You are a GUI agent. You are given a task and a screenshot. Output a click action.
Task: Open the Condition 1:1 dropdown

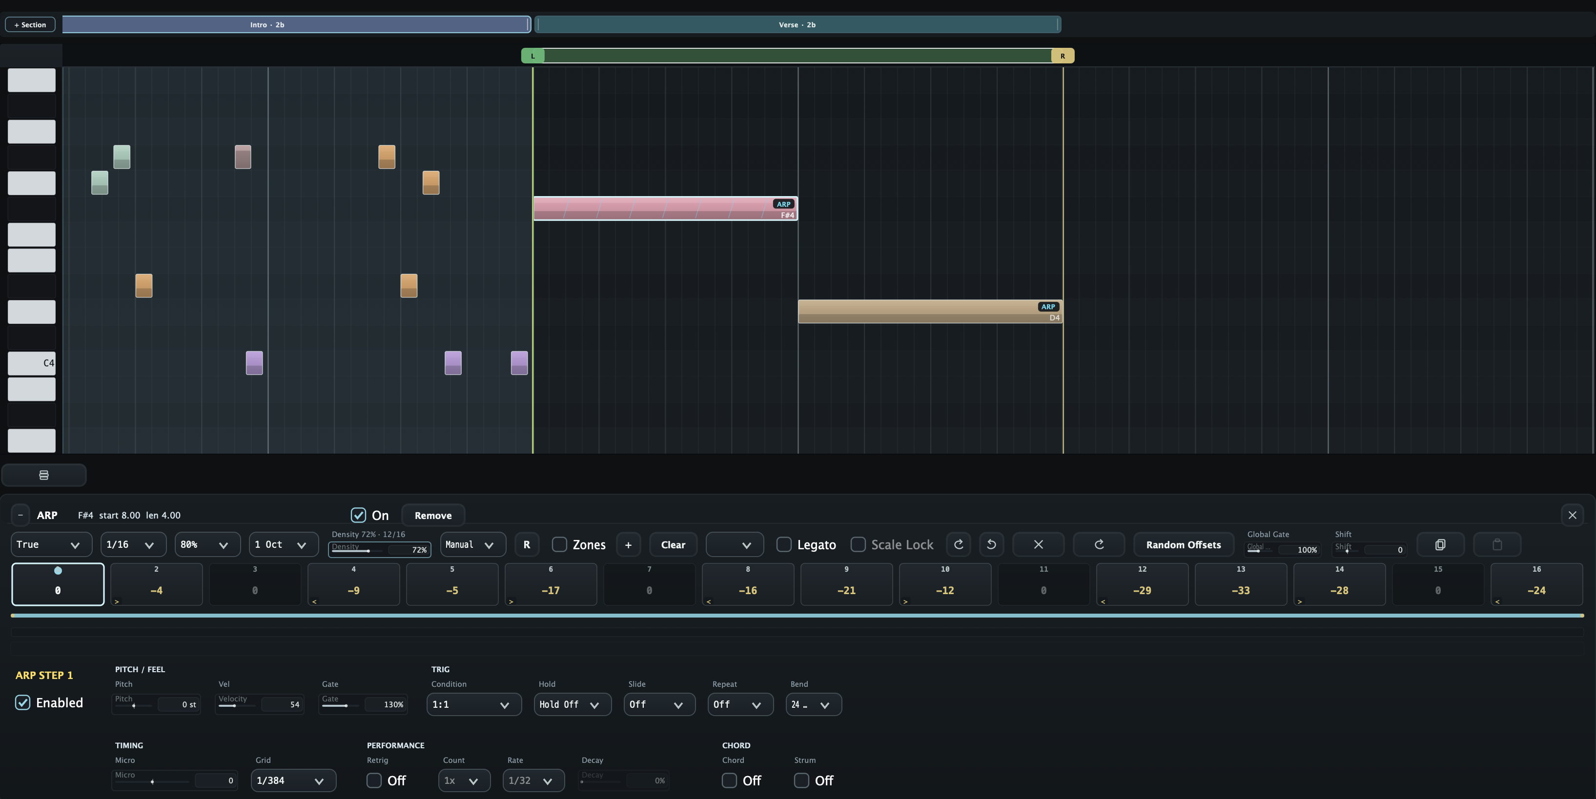(474, 704)
